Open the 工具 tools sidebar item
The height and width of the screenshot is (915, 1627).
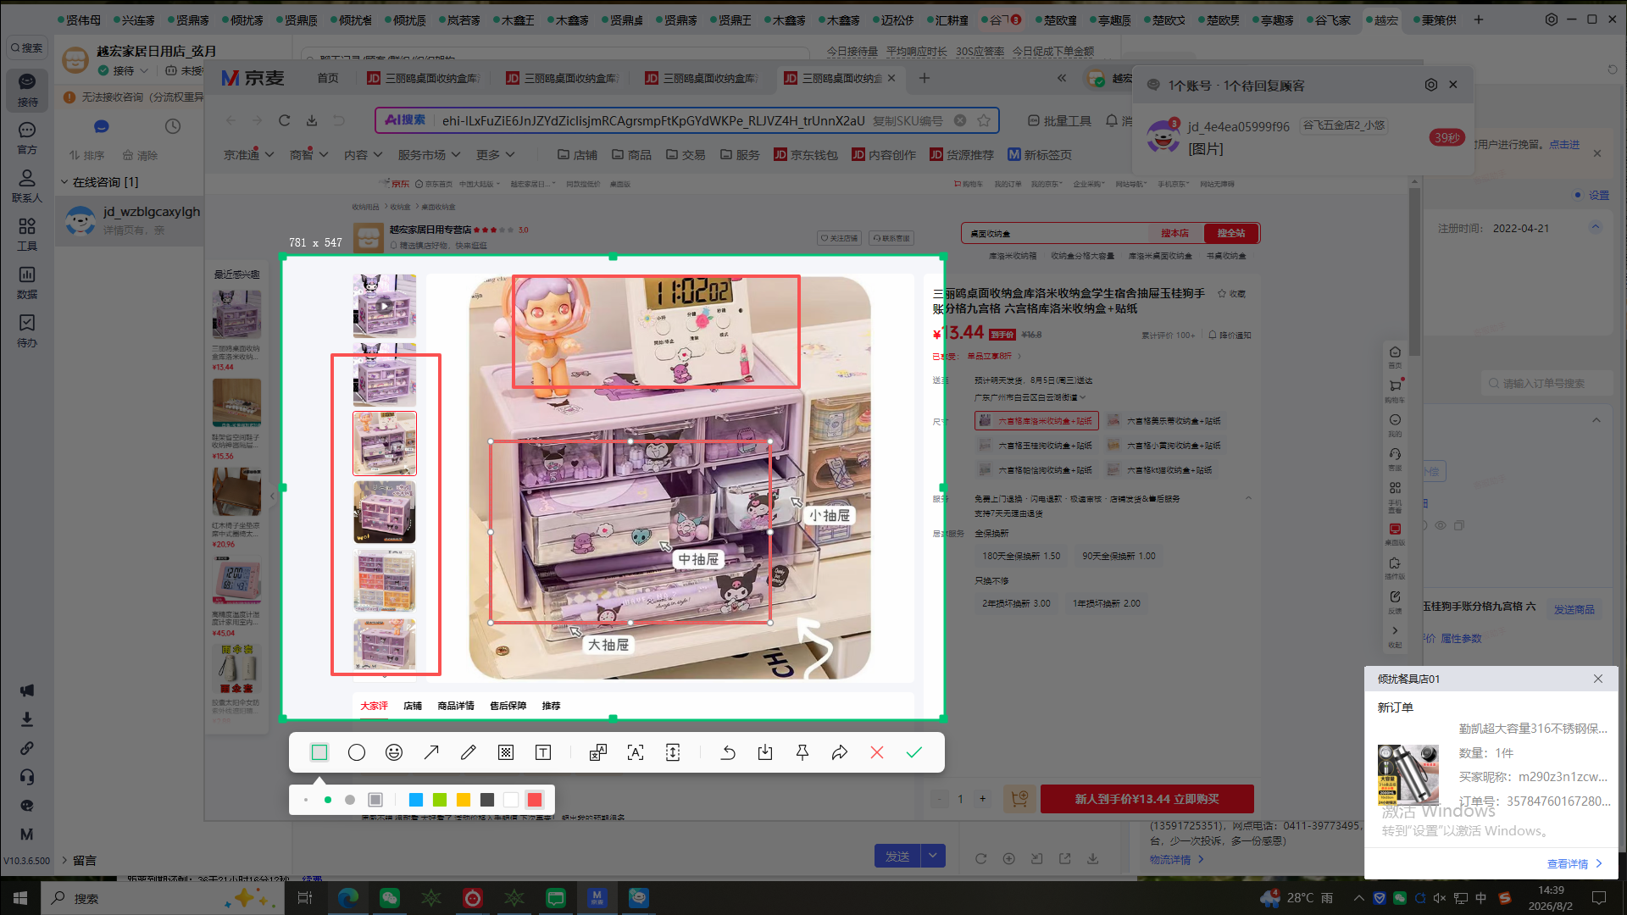point(27,235)
